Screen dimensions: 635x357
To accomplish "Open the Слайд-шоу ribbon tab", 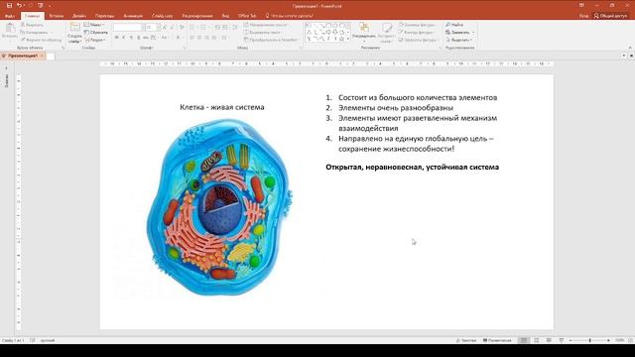I will pyautogui.click(x=163, y=16).
